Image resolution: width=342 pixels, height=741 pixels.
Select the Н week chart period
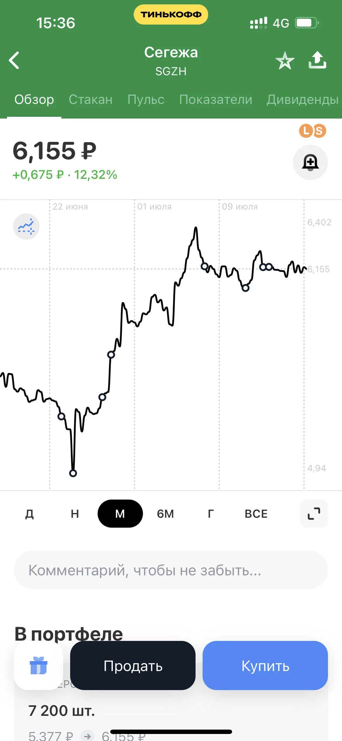(x=75, y=514)
